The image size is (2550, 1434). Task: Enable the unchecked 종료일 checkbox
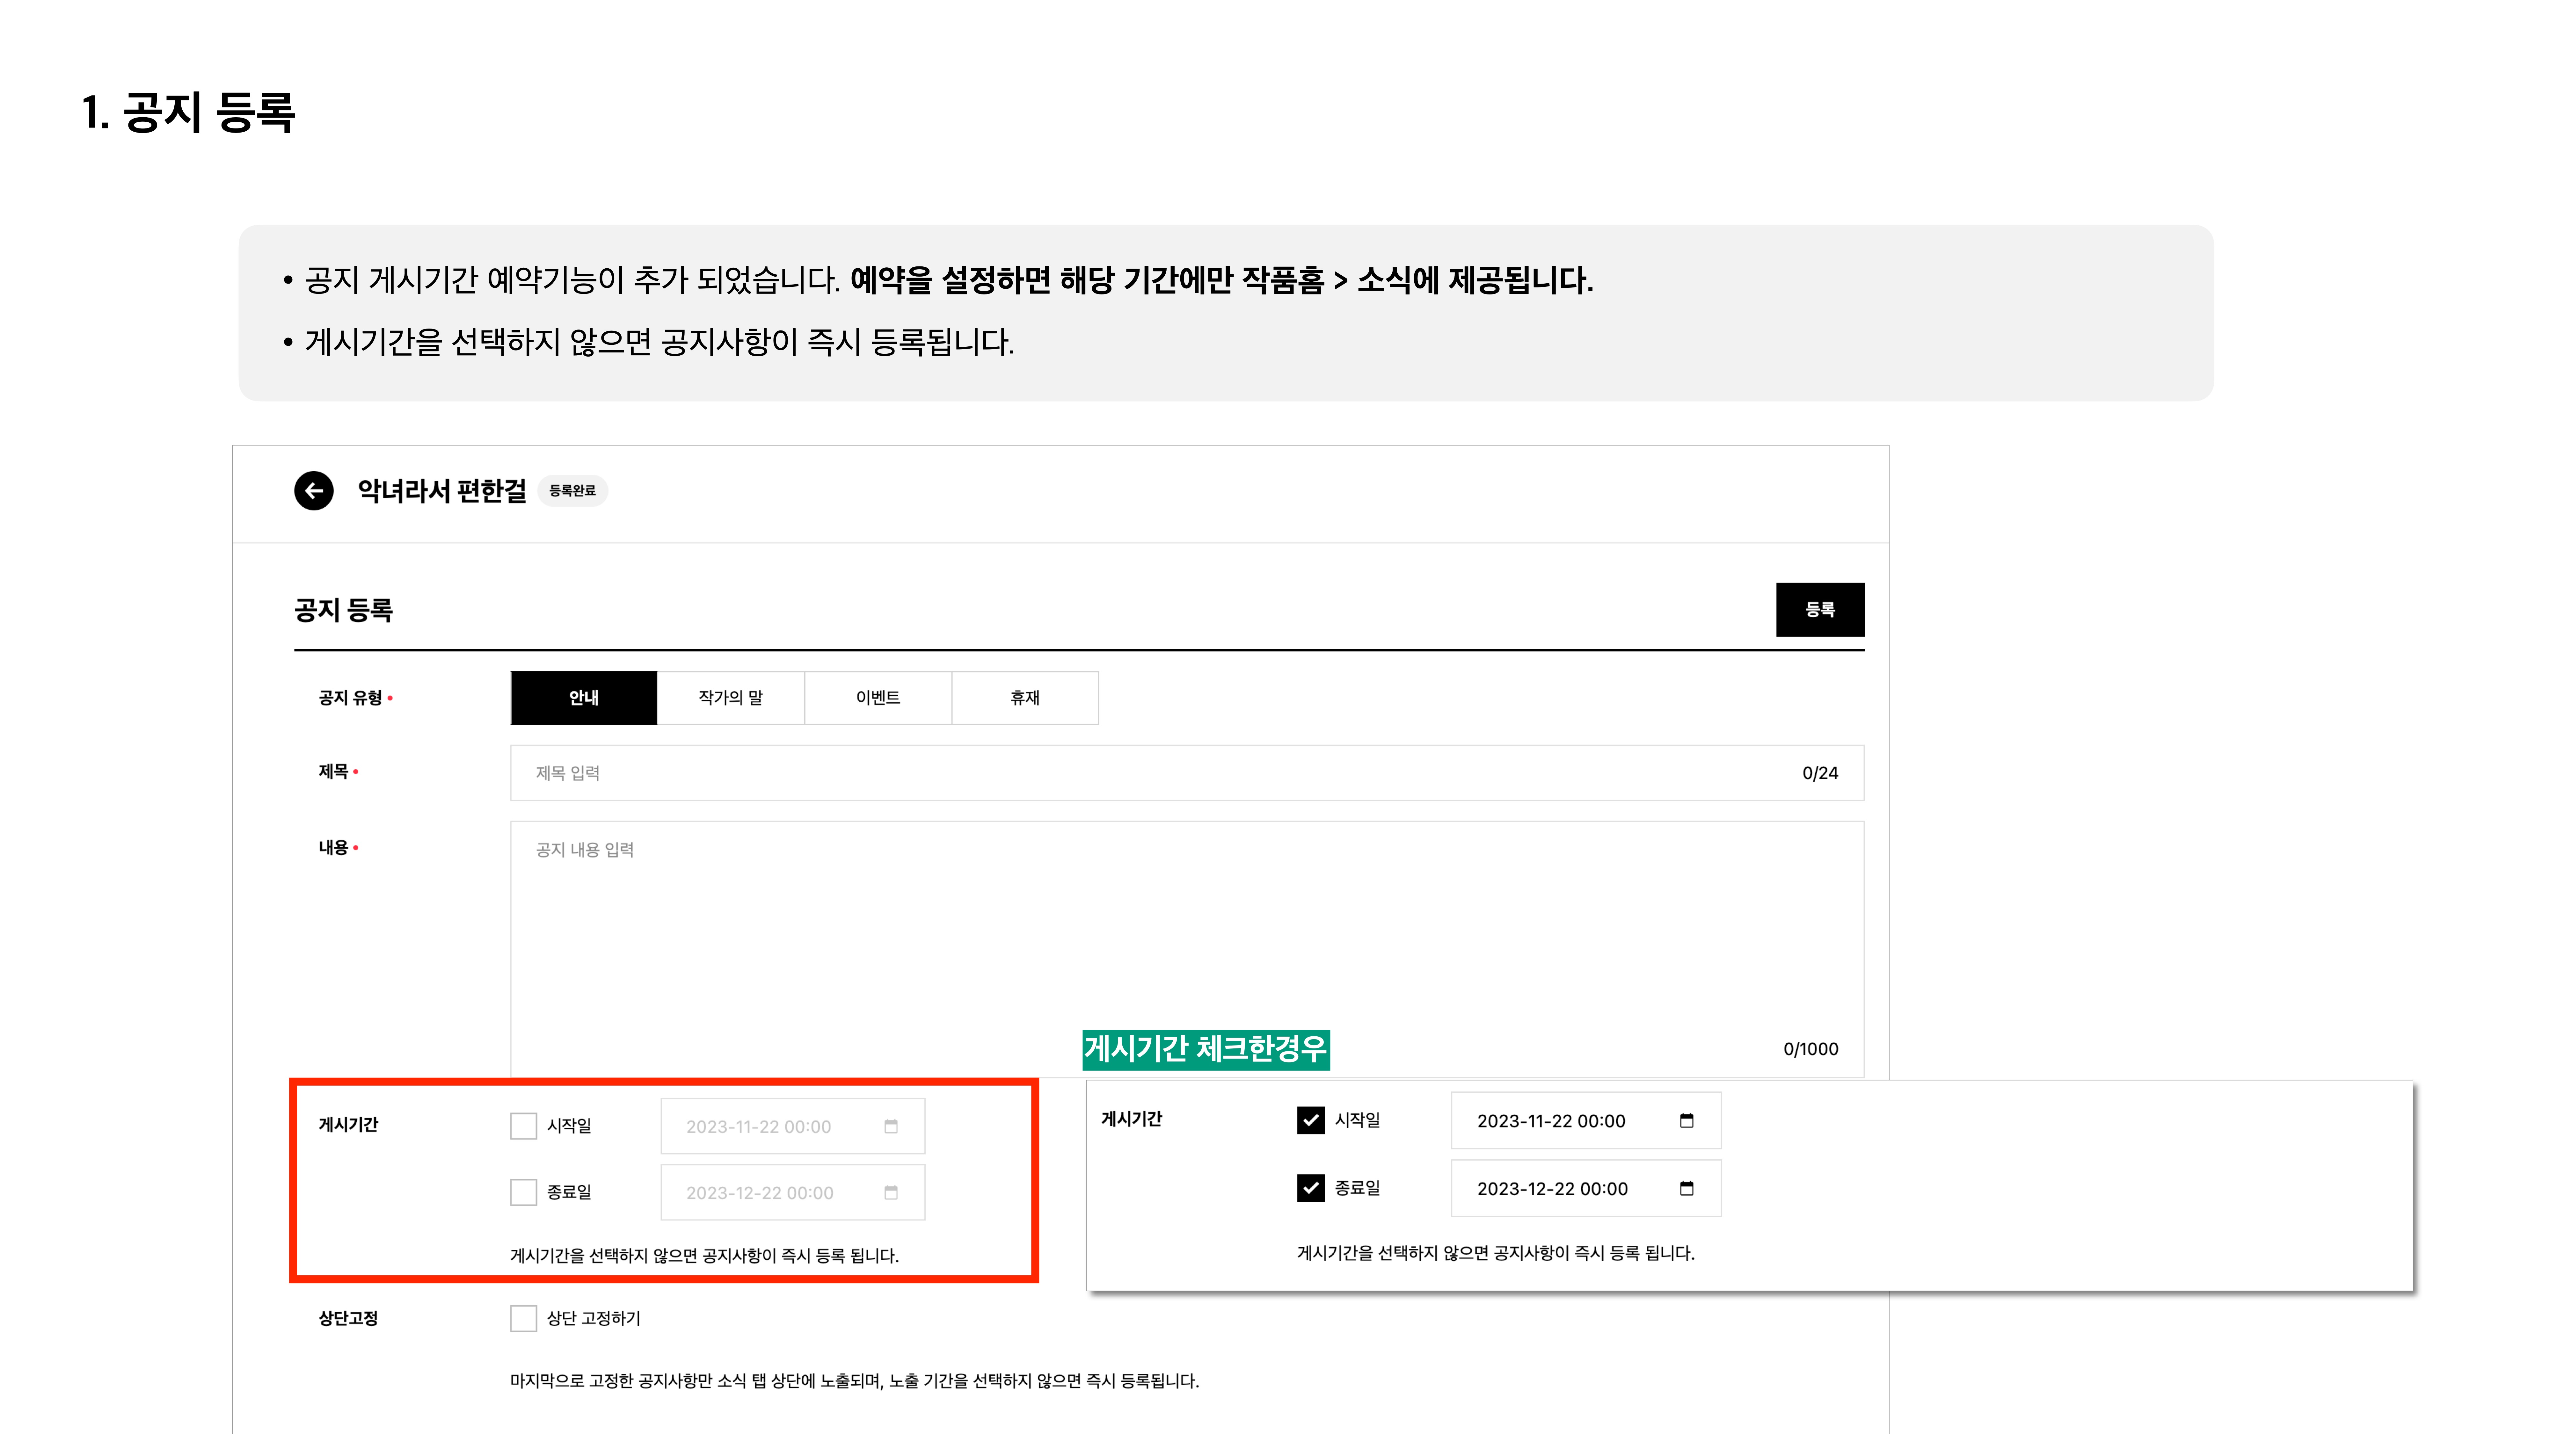point(524,1192)
